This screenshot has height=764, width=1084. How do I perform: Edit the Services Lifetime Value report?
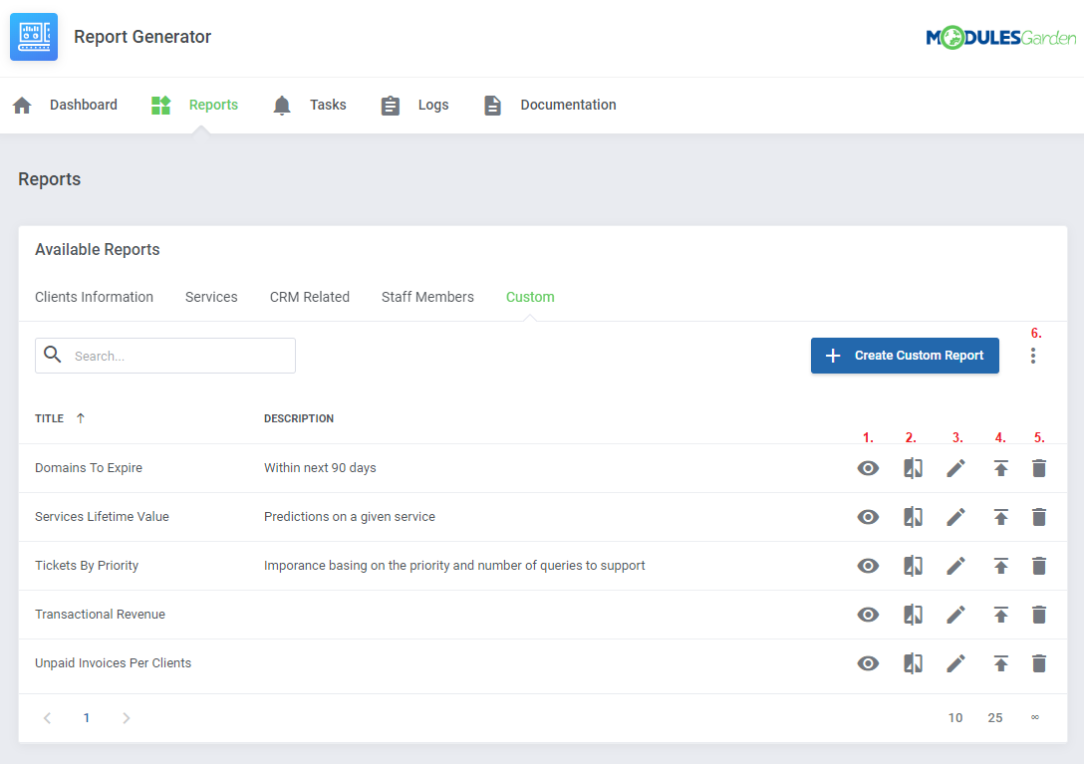click(956, 517)
